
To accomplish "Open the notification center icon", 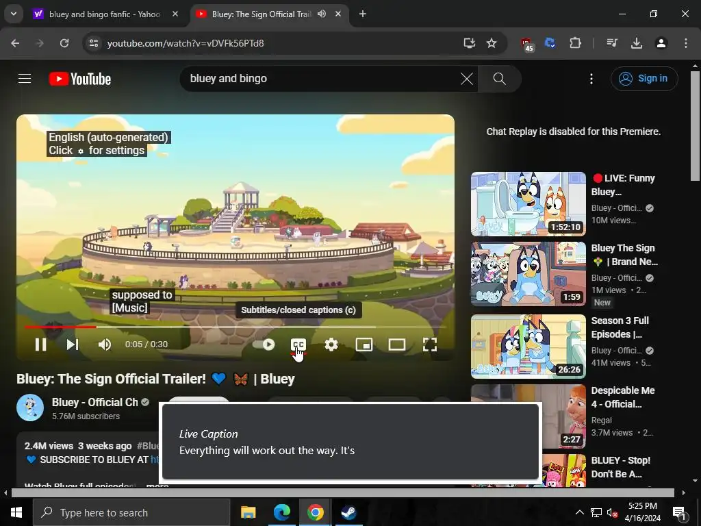I will 680,512.
